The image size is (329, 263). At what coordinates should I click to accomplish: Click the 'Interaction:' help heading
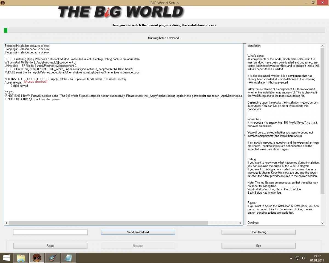254,119
